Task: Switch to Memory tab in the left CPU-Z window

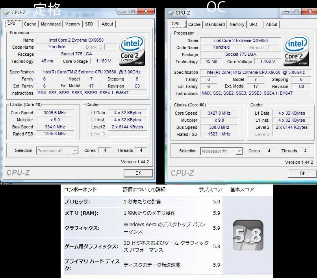Action: point(73,24)
